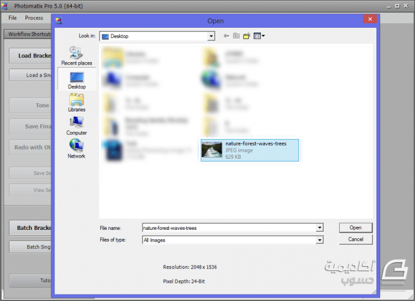Create a new folder with toolbar icon
Viewport: 415px width, 301px height.
click(247, 36)
